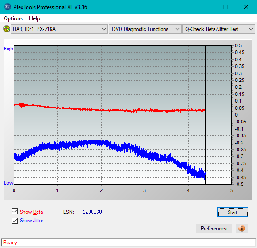
Task: Click the LSN value 2298368
Action: click(92, 212)
